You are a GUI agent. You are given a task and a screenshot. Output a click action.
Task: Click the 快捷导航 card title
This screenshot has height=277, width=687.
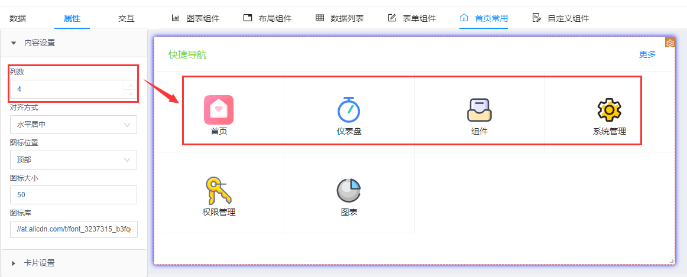[187, 55]
